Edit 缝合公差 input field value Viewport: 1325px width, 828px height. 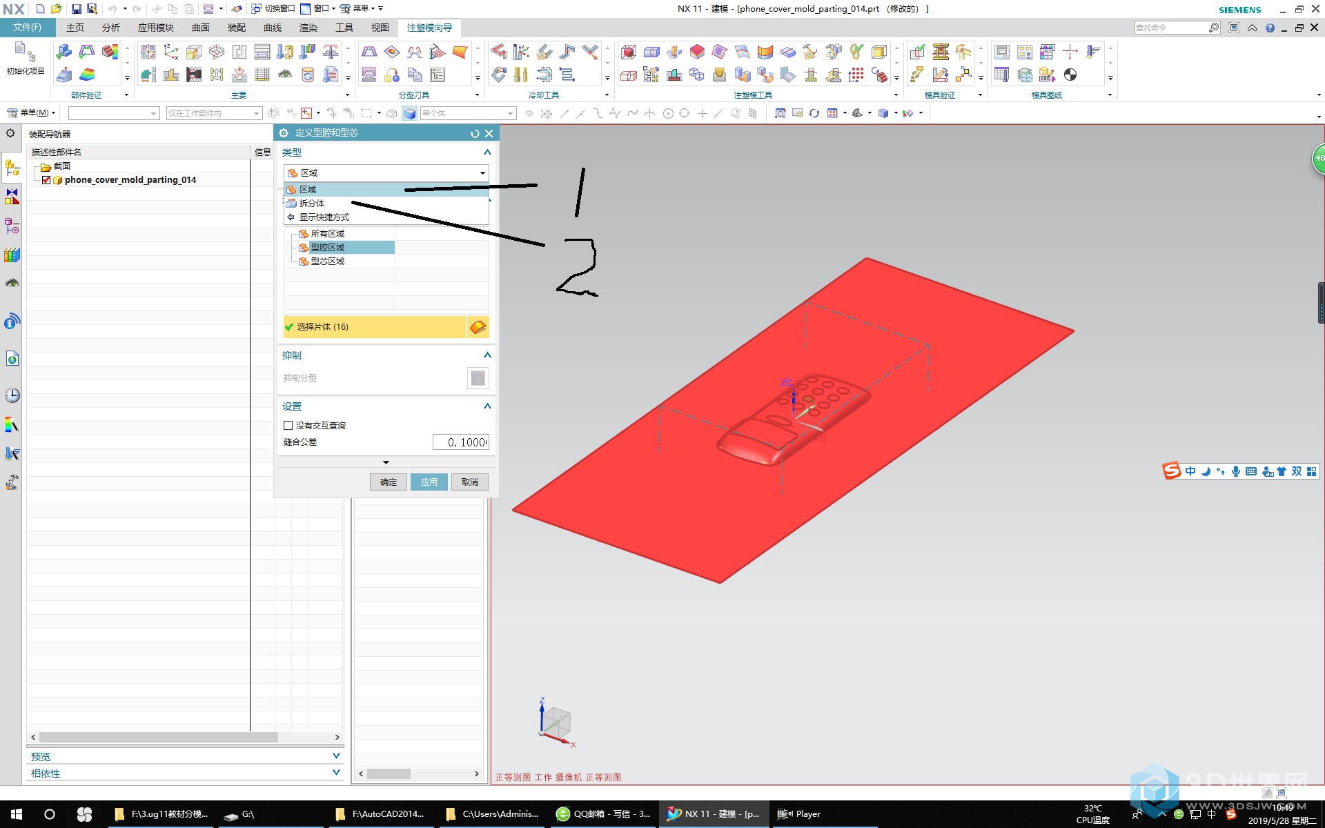click(x=459, y=442)
